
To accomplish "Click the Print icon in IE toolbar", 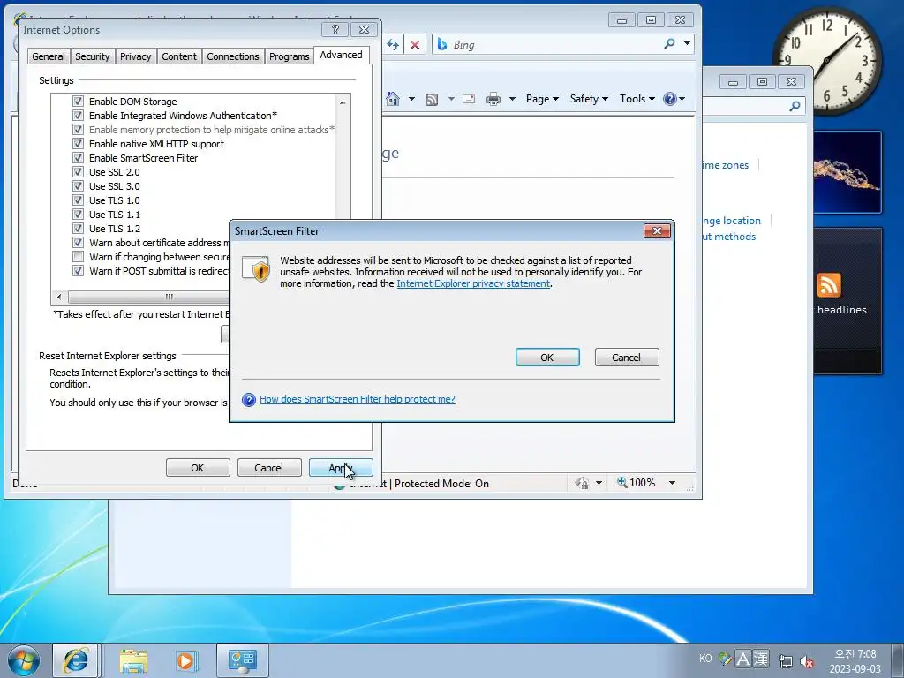I will click(x=493, y=99).
